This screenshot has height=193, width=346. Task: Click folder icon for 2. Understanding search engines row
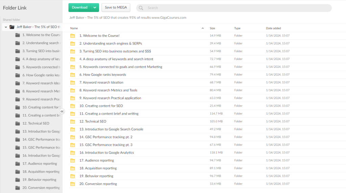coord(73,43)
